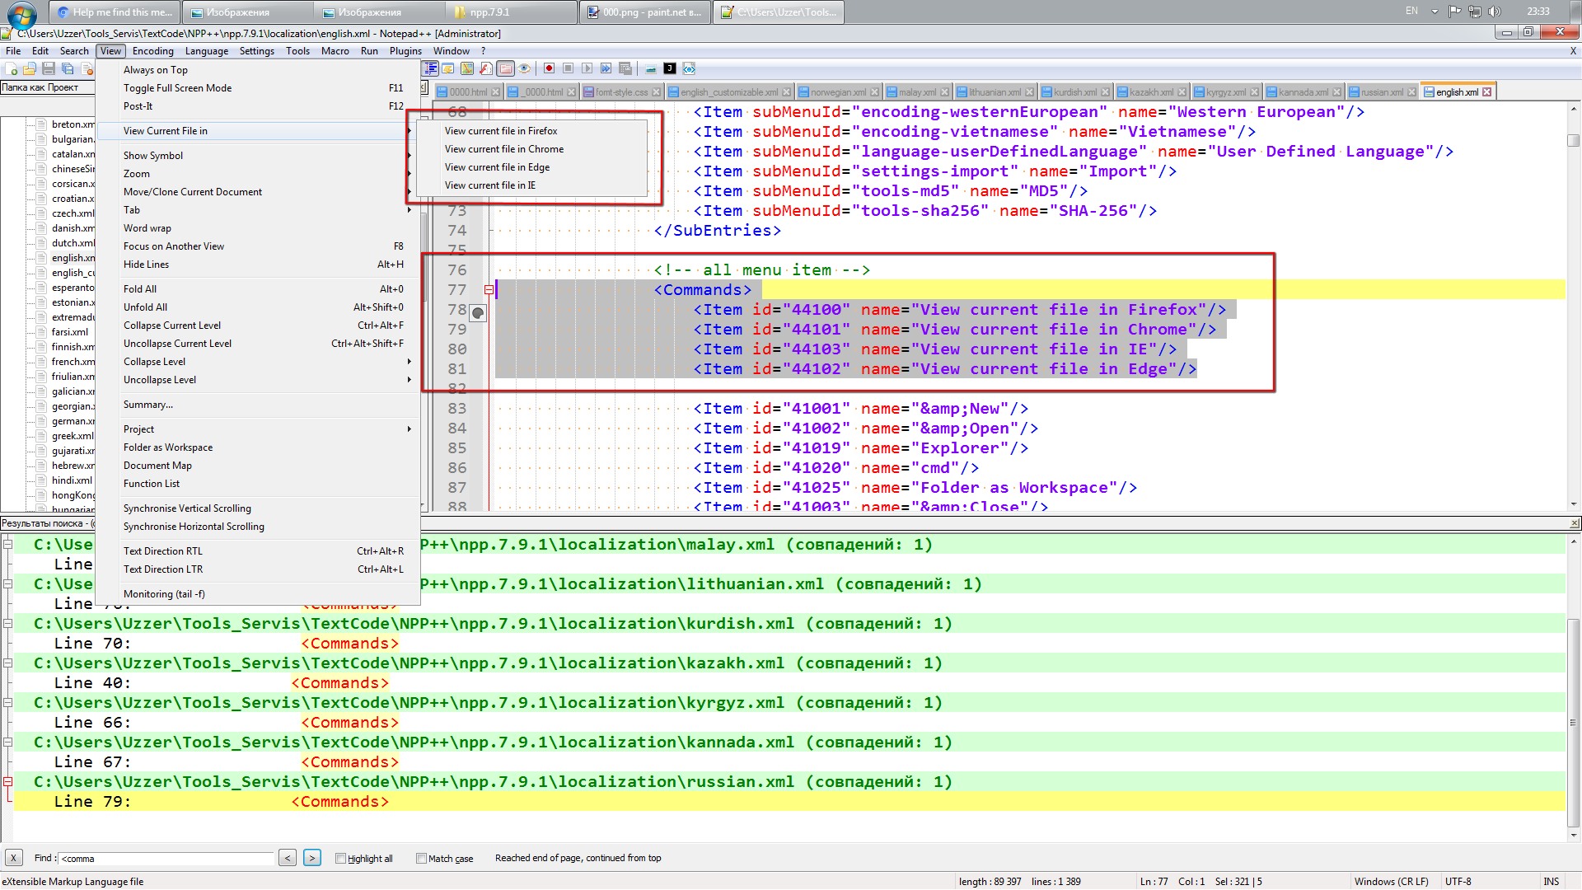Expand the Tab submenu
The height and width of the screenshot is (890, 1582).
[258, 210]
